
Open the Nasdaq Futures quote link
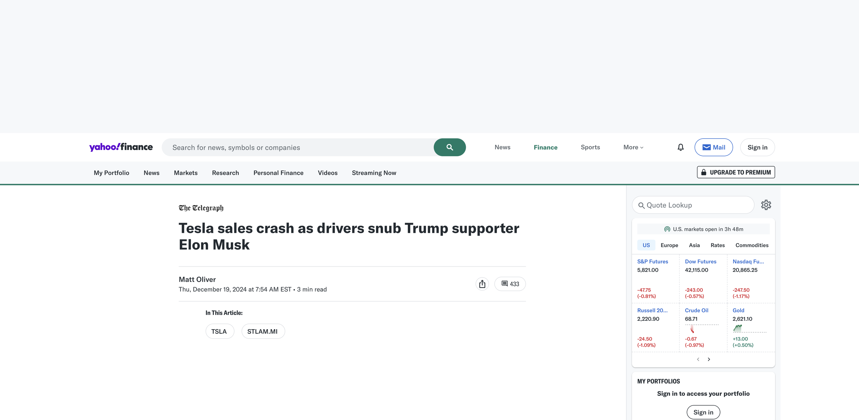pyautogui.click(x=748, y=261)
